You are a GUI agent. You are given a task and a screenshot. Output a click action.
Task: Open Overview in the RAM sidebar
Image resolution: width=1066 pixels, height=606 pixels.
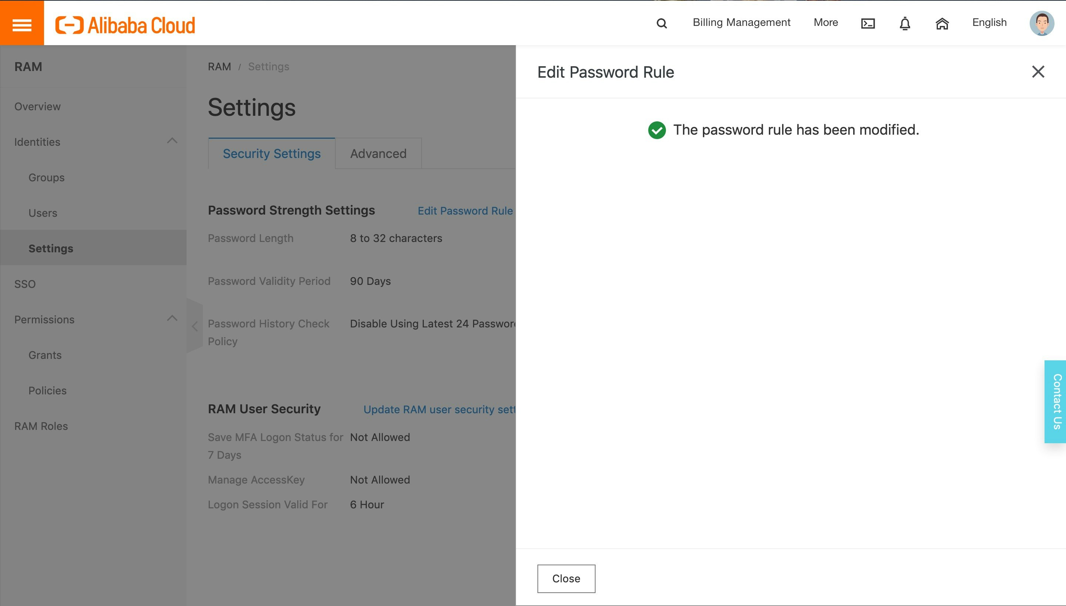37,107
